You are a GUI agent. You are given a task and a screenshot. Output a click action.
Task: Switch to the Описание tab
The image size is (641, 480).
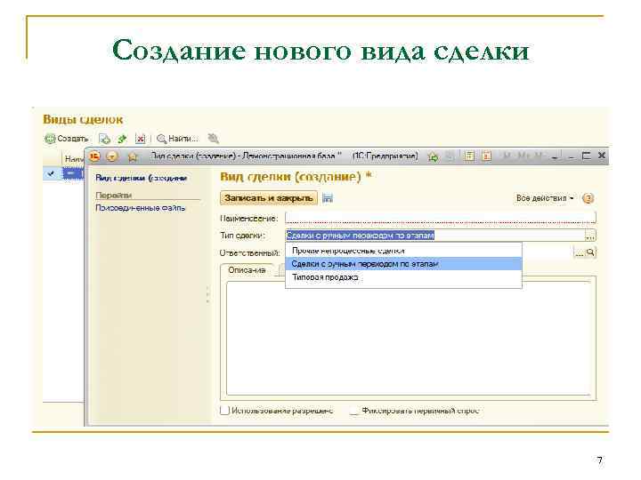click(247, 270)
